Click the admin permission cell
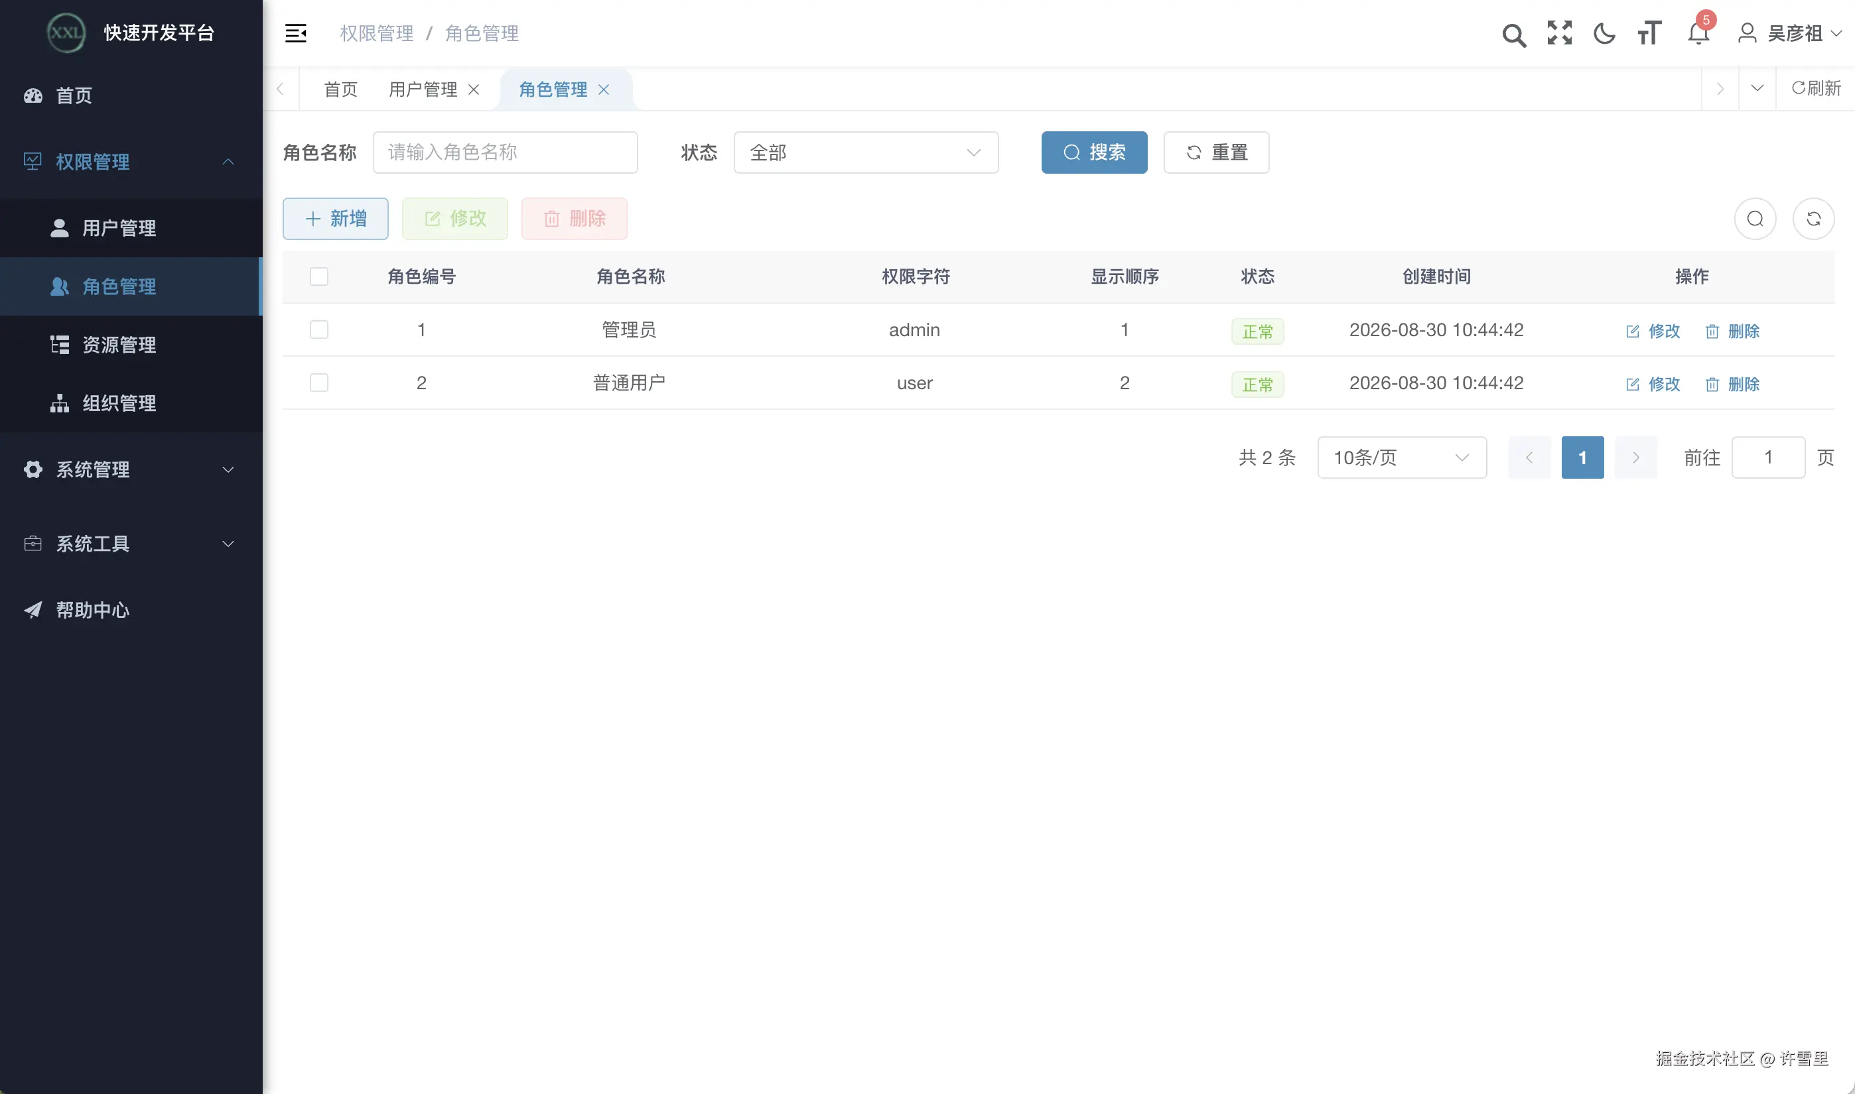 [x=915, y=330]
